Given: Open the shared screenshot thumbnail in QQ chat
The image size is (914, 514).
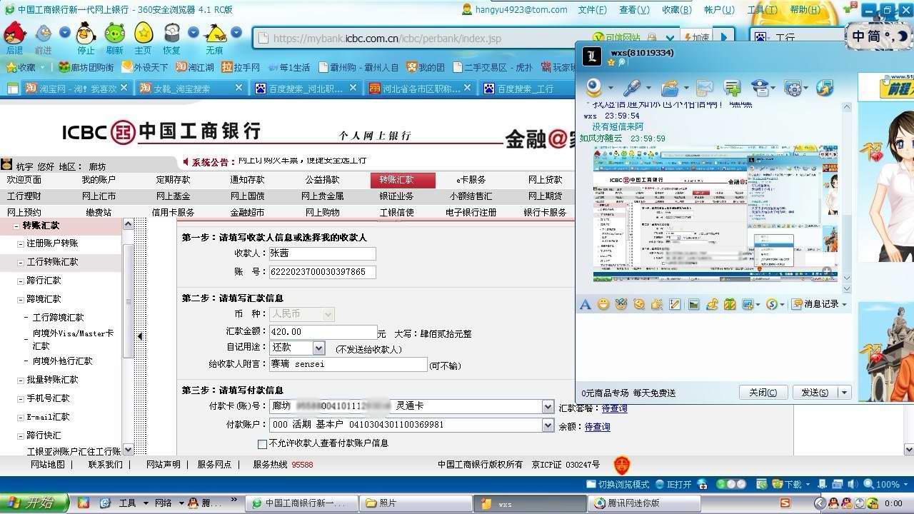Looking at the screenshot, I should pyautogui.click(x=715, y=214).
